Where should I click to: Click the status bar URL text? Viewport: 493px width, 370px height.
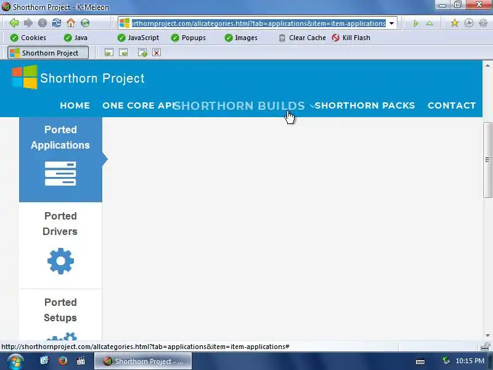[x=145, y=347]
